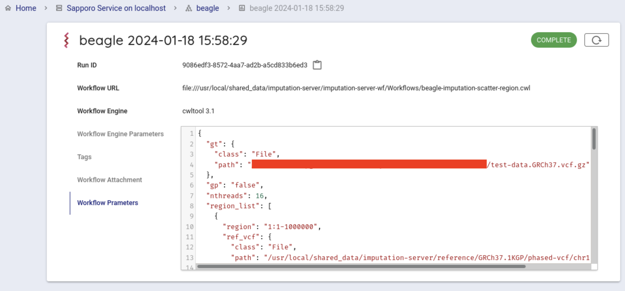Click the red squiggle run logo
This screenshot has height=291, width=625.
click(x=67, y=40)
